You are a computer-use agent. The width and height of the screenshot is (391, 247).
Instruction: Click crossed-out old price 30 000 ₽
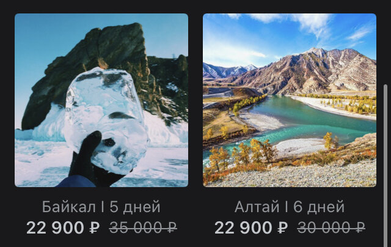pyautogui.click(x=331, y=227)
